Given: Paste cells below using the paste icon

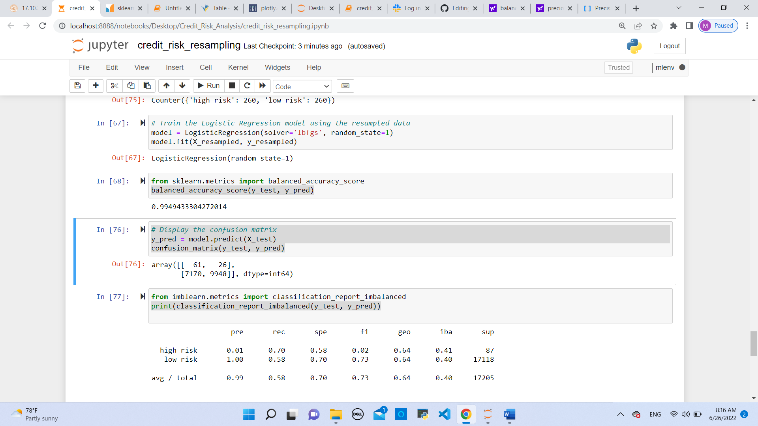Looking at the screenshot, I should 147,86.
